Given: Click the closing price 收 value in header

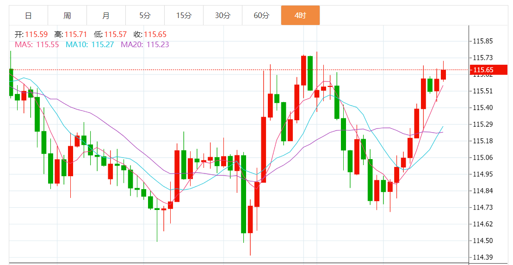Looking at the screenshot, I should click(x=155, y=34).
